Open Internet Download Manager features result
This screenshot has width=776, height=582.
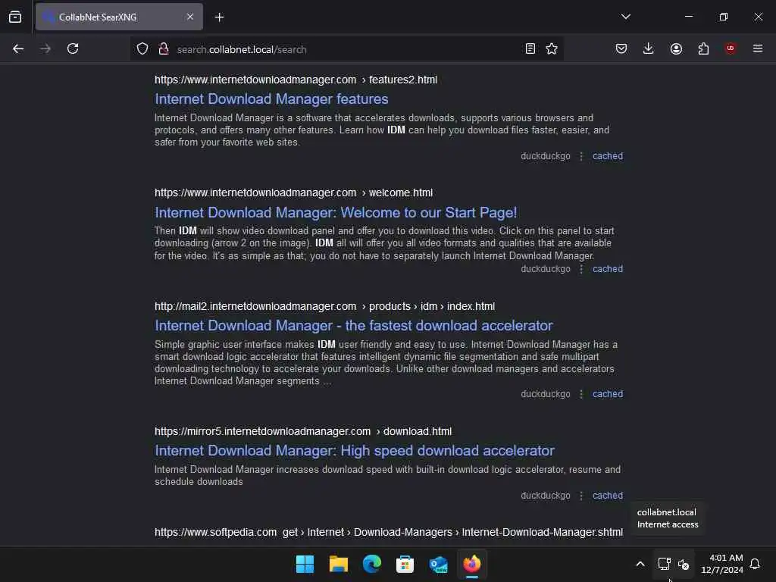[271, 99]
